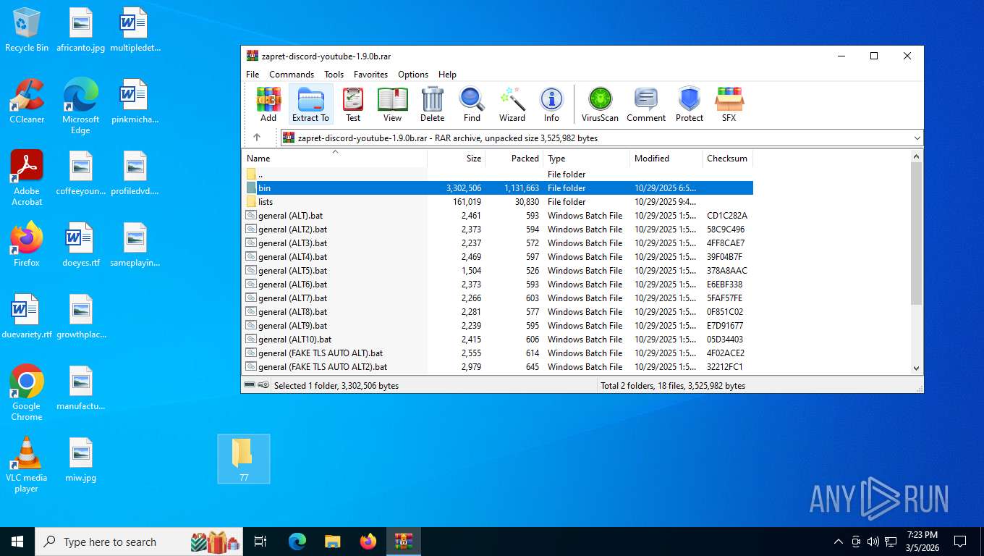The image size is (984, 556).
Task: Go up one folder level arrow
Action: click(x=257, y=138)
